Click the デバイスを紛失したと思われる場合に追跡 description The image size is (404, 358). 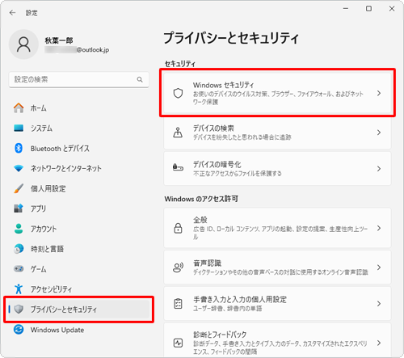[242, 137]
